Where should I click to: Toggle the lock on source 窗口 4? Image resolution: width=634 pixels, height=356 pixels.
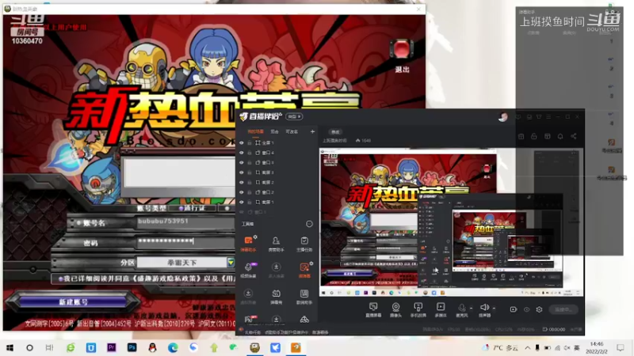tap(250, 153)
